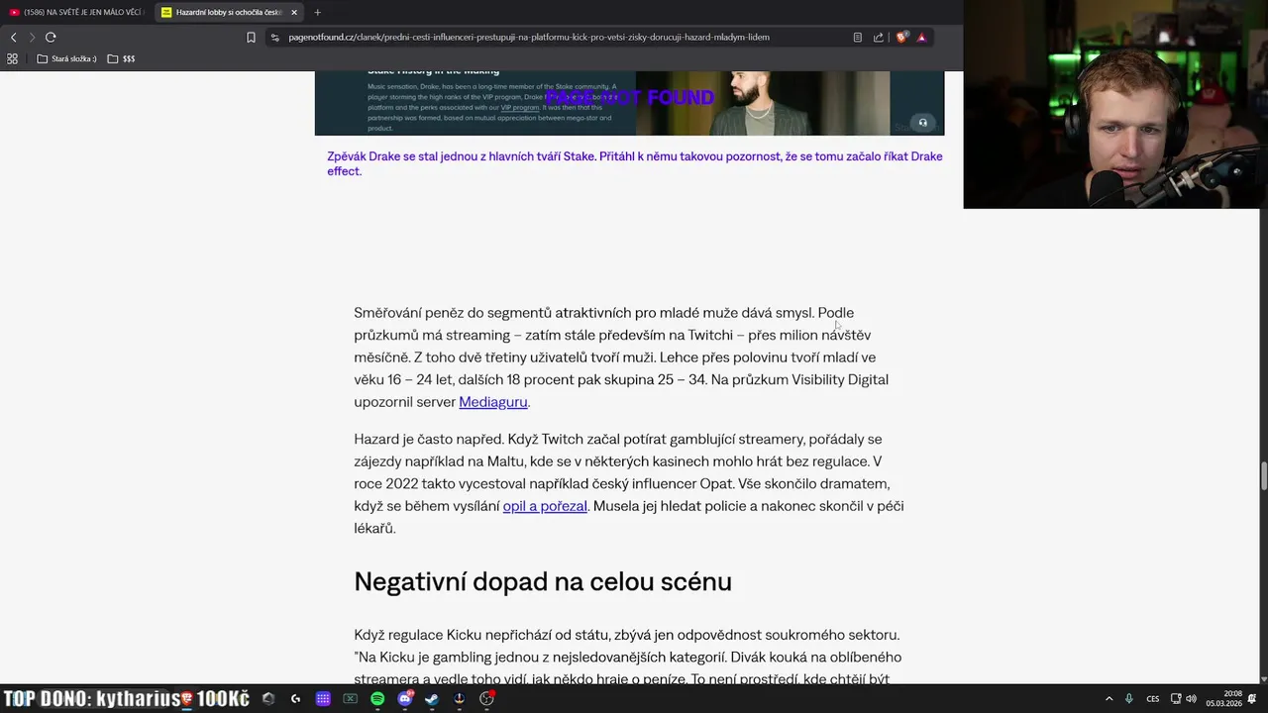The image size is (1268, 713).
Task: Click the 'TOP DONO: kytharius 100Kč' overlay text
Action: (126, 699)
